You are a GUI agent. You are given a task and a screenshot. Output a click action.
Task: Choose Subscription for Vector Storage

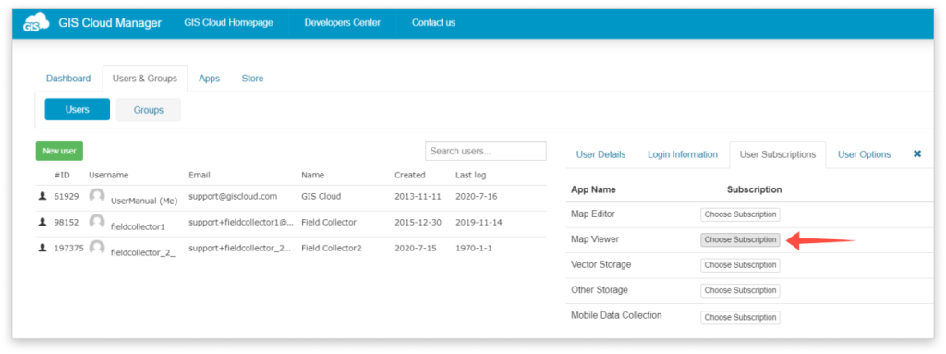pyautogui.click(x=740, y=265)
